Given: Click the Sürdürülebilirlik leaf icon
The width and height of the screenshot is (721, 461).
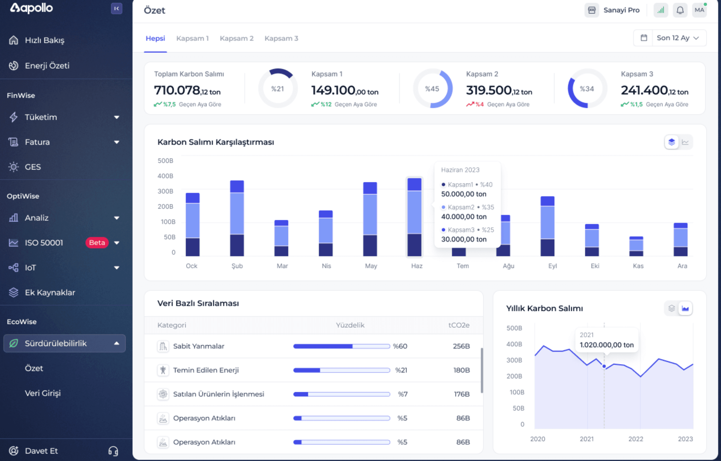Looking at the screenshot, I should [x=14, y=343].
